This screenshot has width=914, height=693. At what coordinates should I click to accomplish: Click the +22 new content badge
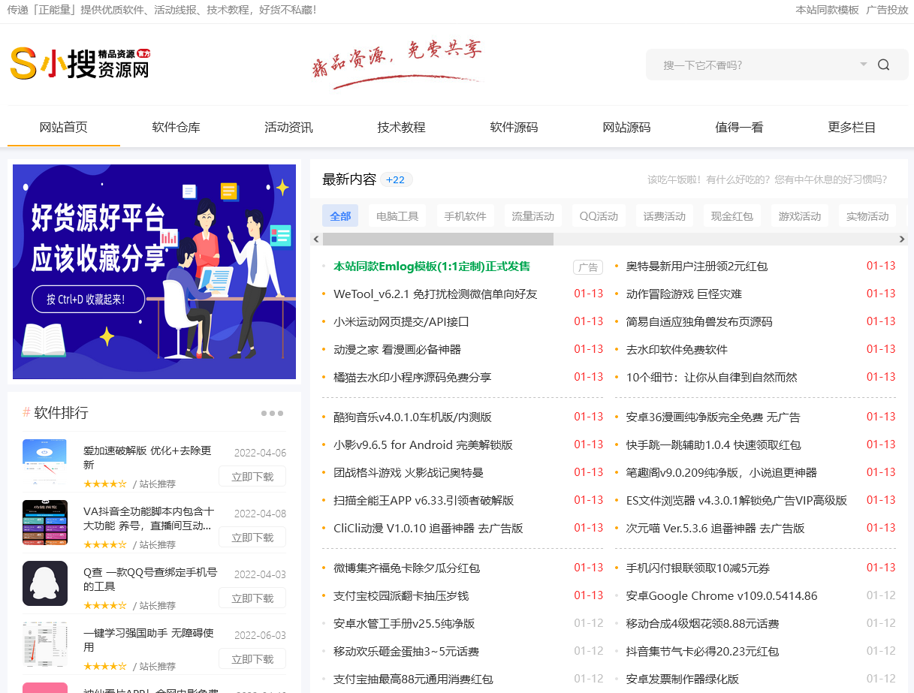point(396,179)
